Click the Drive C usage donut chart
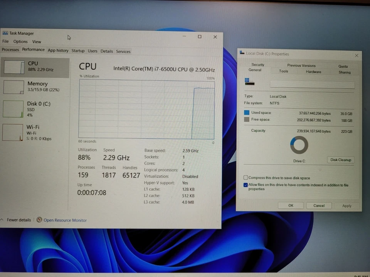Image resolution: width=370 pixels, height=277 pixels. pos(299,145)
